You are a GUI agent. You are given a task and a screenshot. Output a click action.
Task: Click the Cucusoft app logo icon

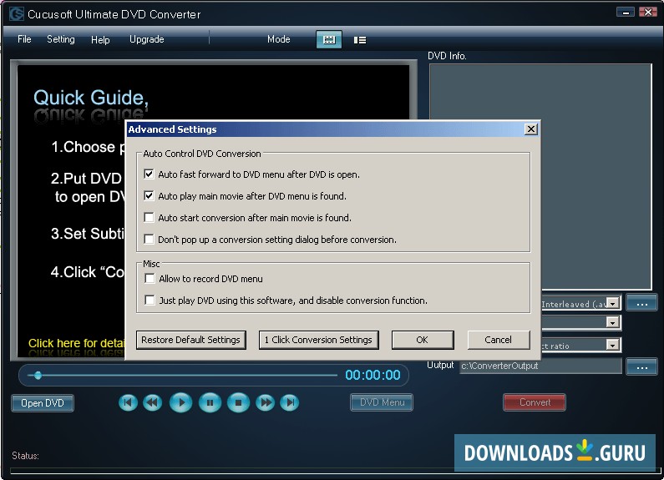pos(17,14)
